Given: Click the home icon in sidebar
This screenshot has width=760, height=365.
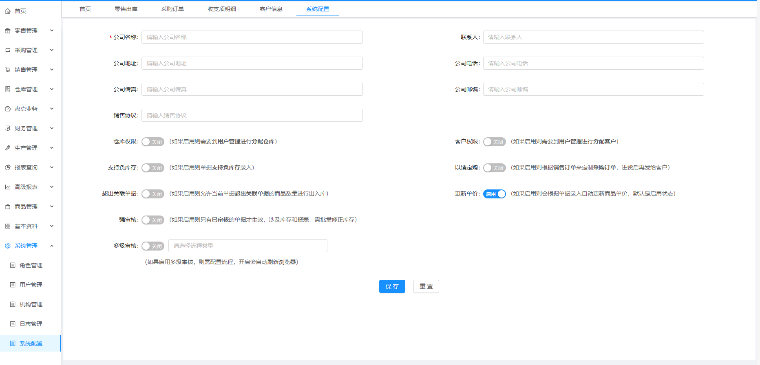Looking at the screenshot, I should click(8, 11).
